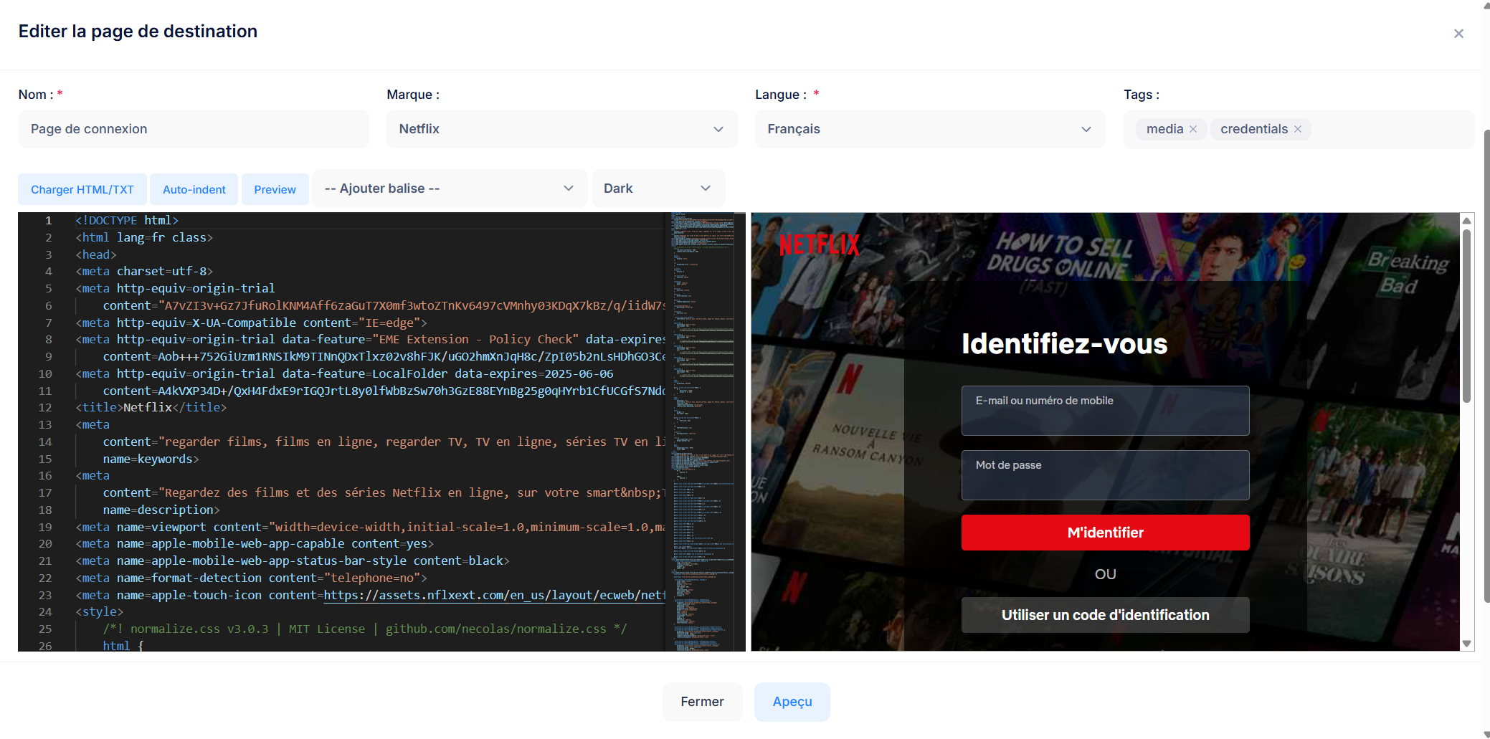Click the Fermer button
Image resolution: width=1490 pixels, height=739 pixels.
click(701, 702)
